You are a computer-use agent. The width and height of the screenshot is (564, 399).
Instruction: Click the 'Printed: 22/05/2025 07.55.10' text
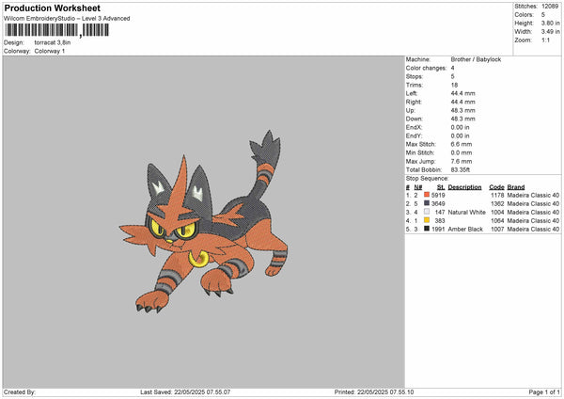[x=374, y=392]
